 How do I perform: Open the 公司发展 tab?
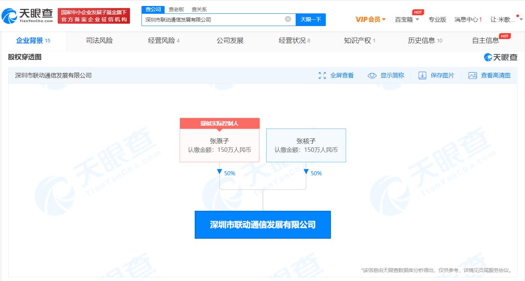click(x=230, y=41)
